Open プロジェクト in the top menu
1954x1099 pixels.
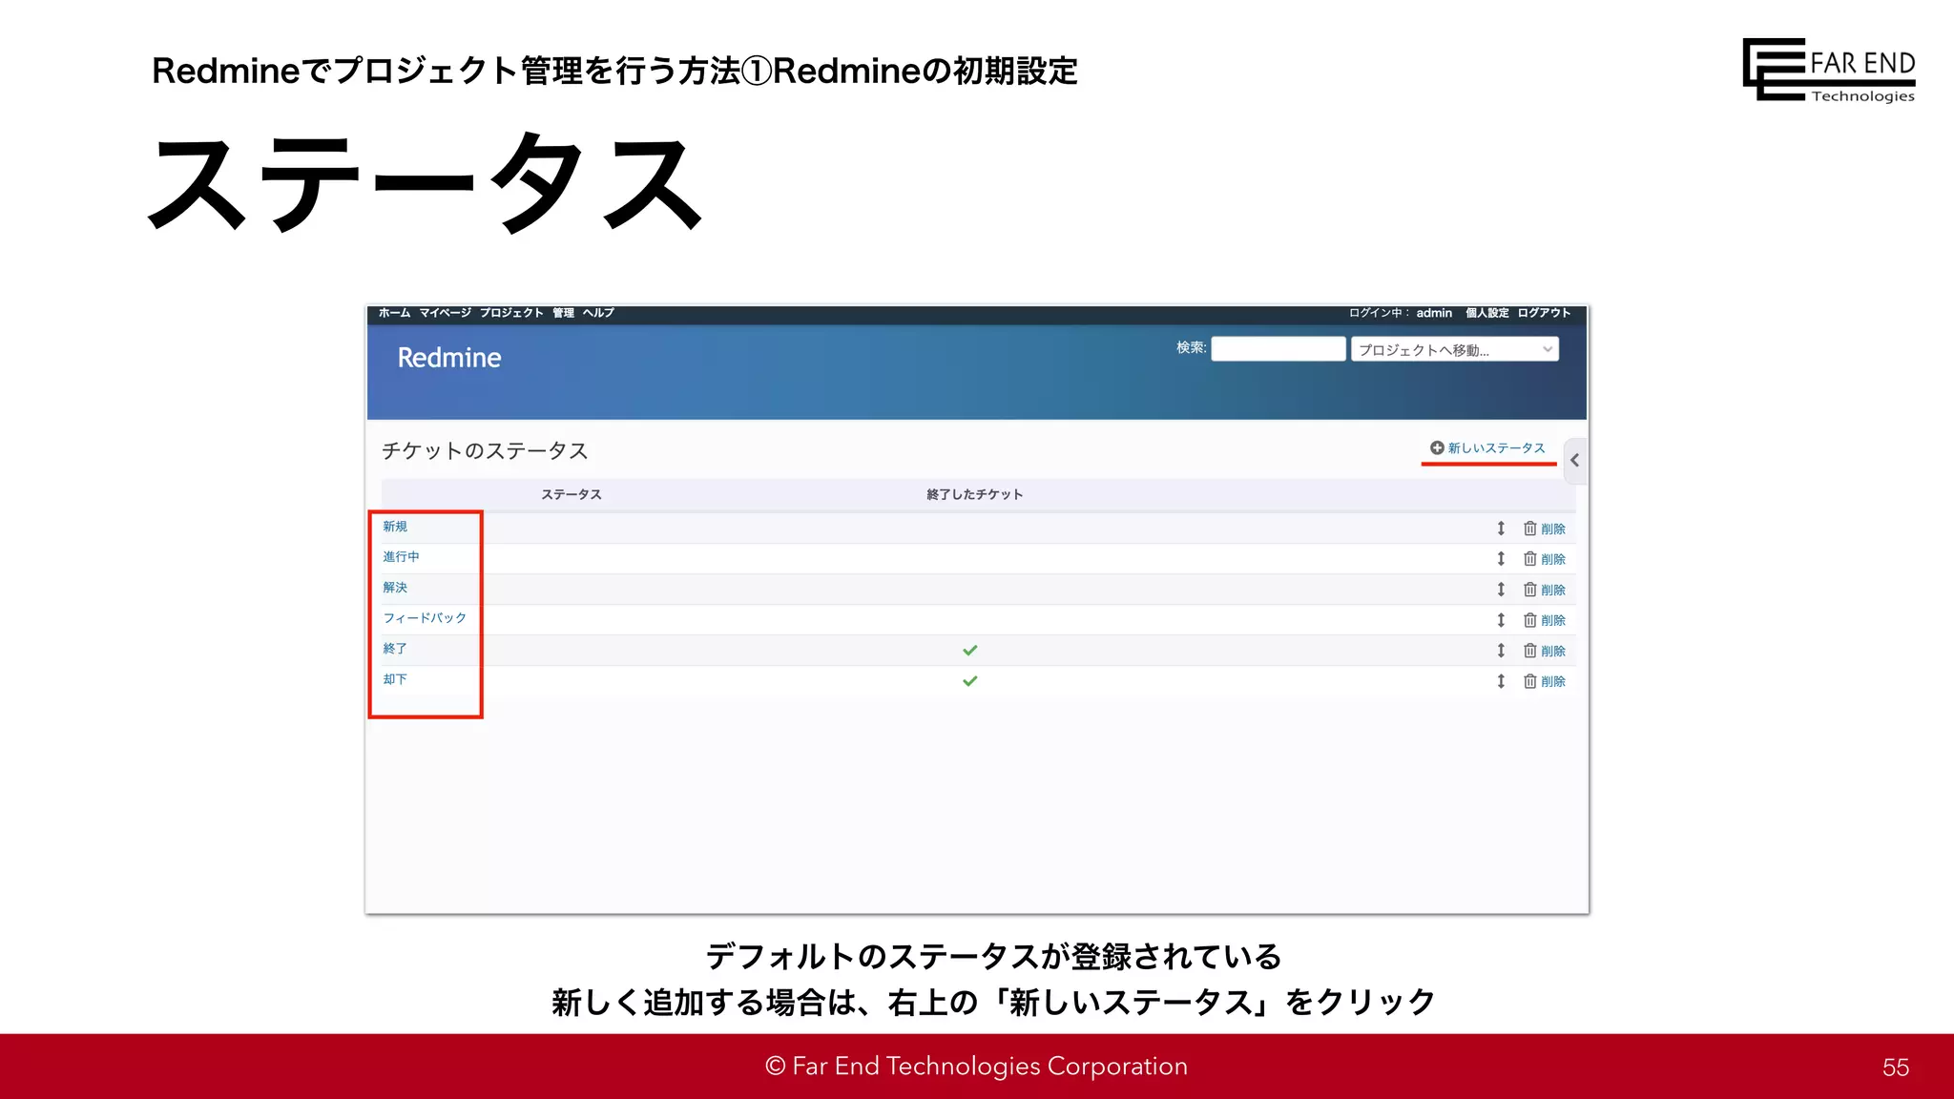click(x=511, y=313)
